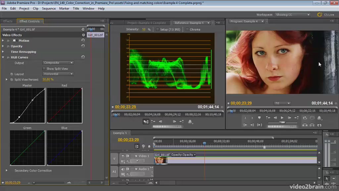The height and width of the screenshot is (191, 339).
Task: Toggle Video 1 track eye visibility
Action: coord(123,156)
